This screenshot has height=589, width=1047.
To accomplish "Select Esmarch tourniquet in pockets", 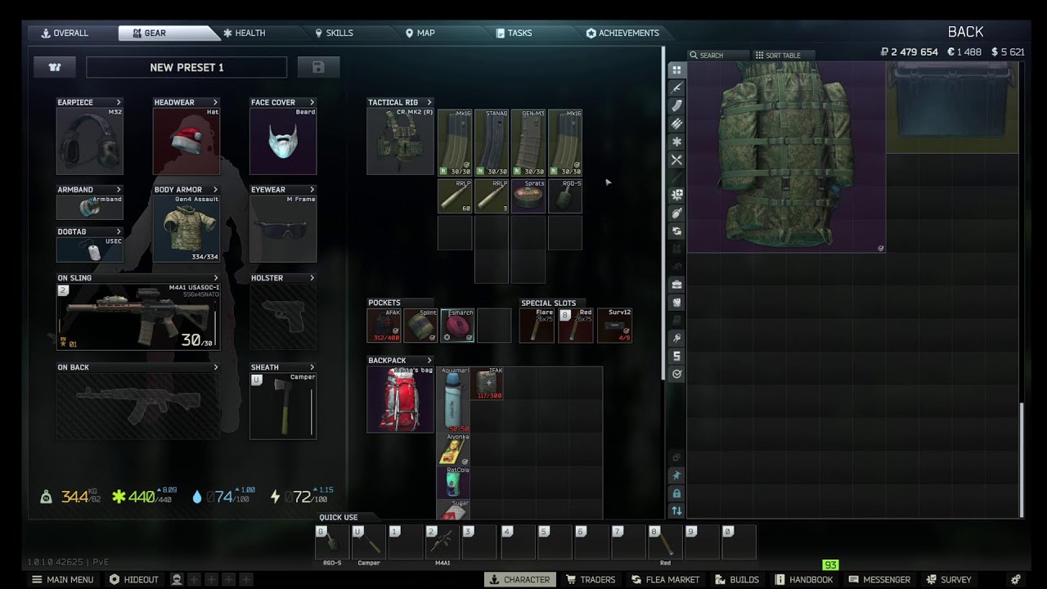I will (x=458, y=326).
